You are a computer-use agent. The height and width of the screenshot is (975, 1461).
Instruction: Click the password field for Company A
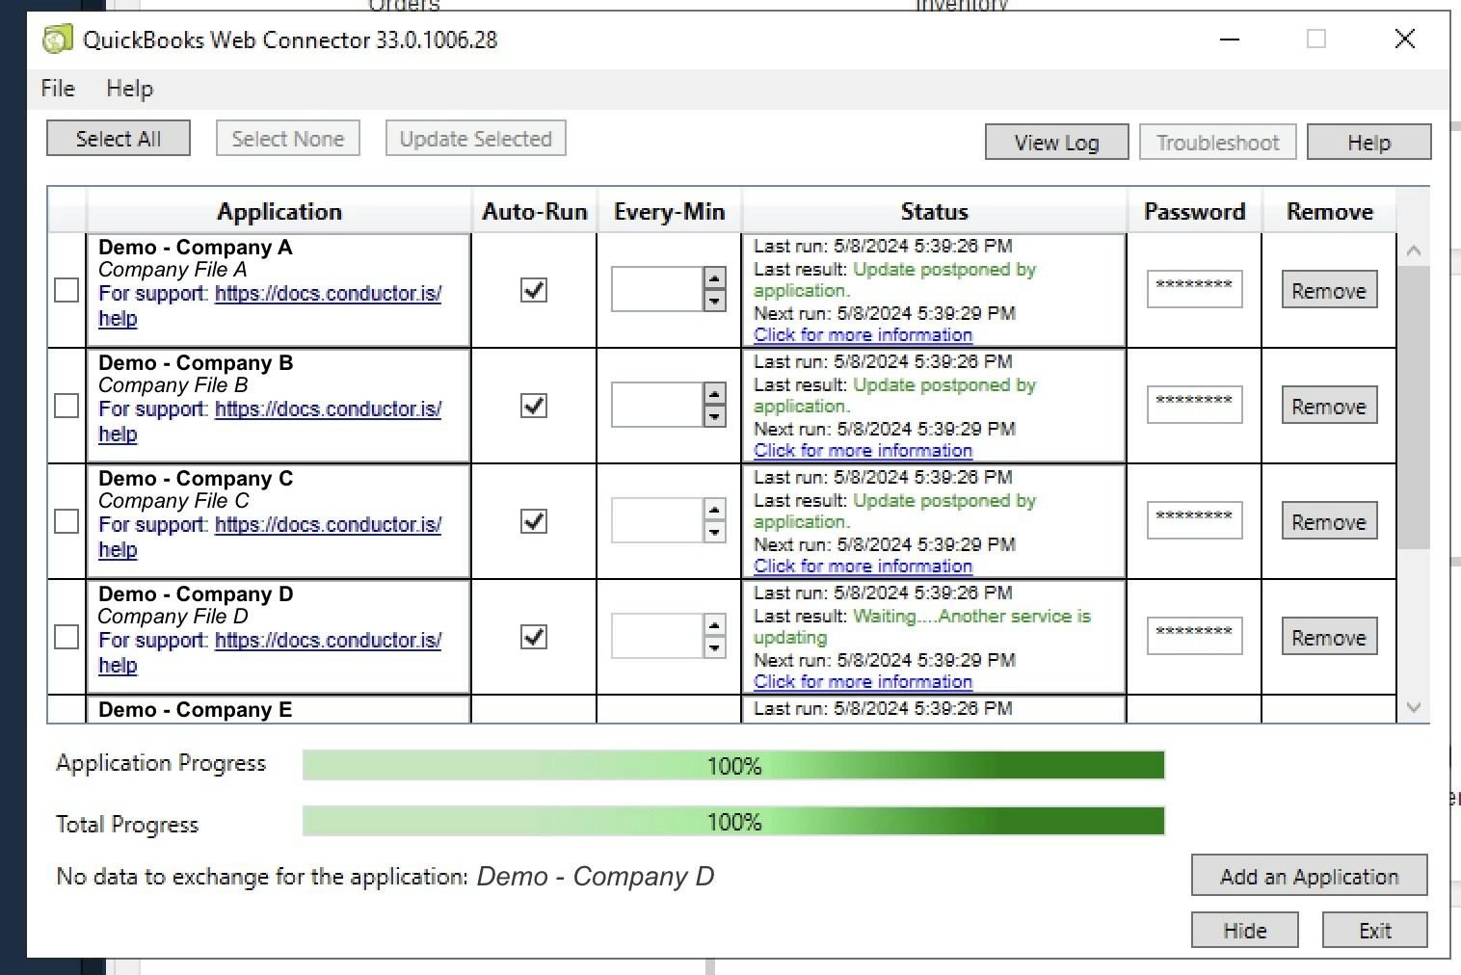(x=1194, y=289)
